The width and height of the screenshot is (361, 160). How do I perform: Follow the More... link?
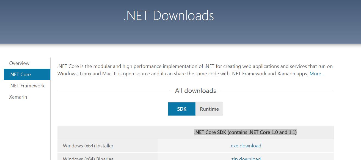point(317,74)
